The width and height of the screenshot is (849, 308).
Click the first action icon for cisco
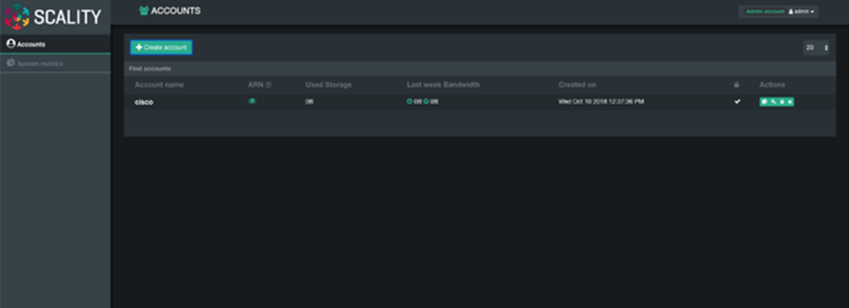click(x=764, y=102)
